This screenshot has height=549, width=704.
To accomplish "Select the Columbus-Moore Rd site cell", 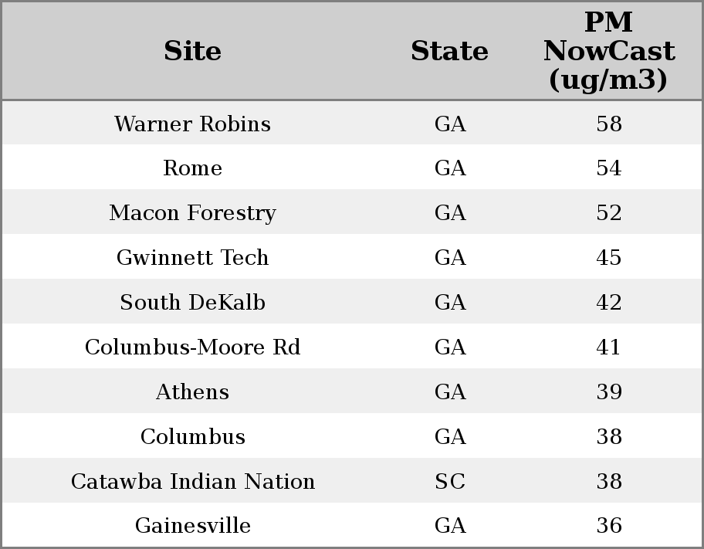I will pyautogui.click(x=192, y=347).
